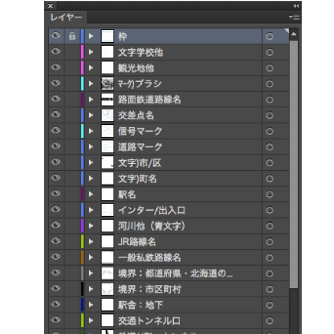Screen dimensions: 334x334
Task: Click the ﾏｰｸ)ブラシ layer thumbnail
Action: (107, 83)
